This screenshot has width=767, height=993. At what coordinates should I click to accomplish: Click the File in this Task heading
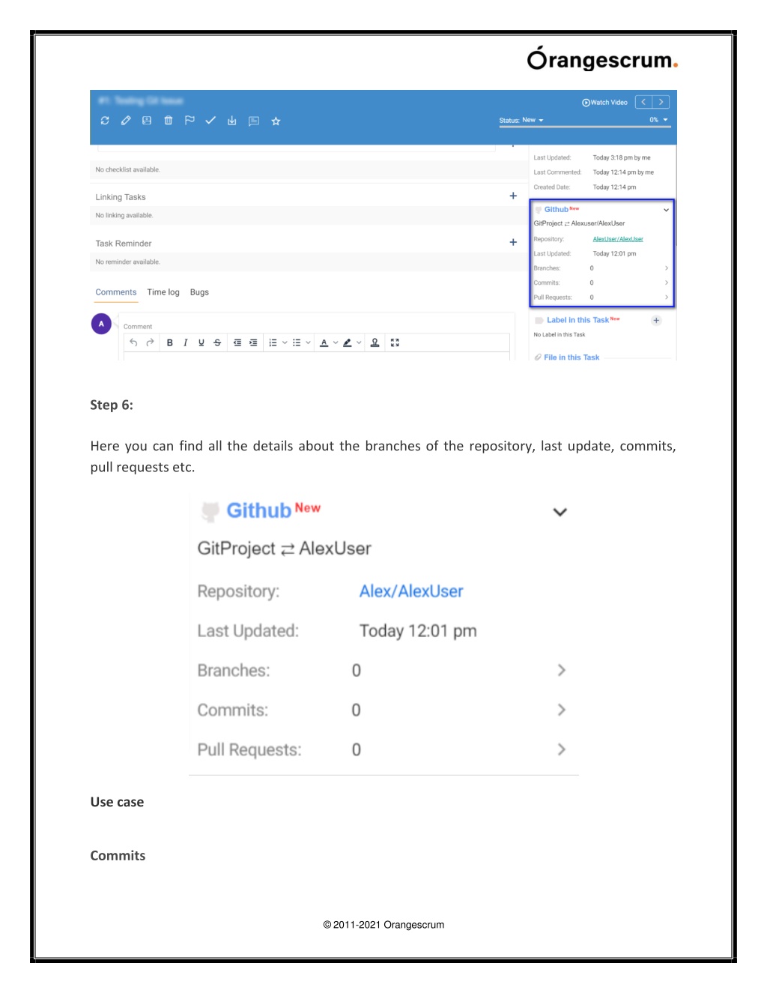point(572,357)
